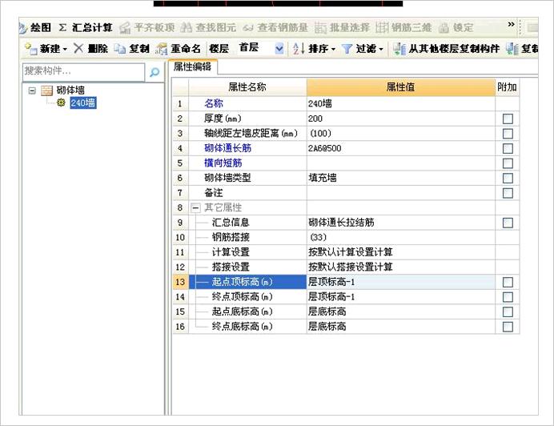Image resolution: width=554 pixels, height=426 pixels.
Task: Check the 附加 box for 横向短筋
Action: pos(508,163)
